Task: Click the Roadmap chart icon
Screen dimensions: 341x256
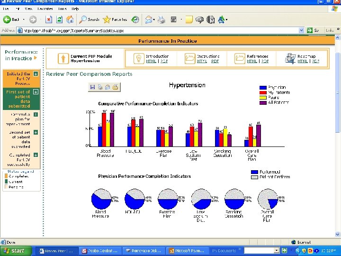Action: pyautogui.click(x=290, y=59)
